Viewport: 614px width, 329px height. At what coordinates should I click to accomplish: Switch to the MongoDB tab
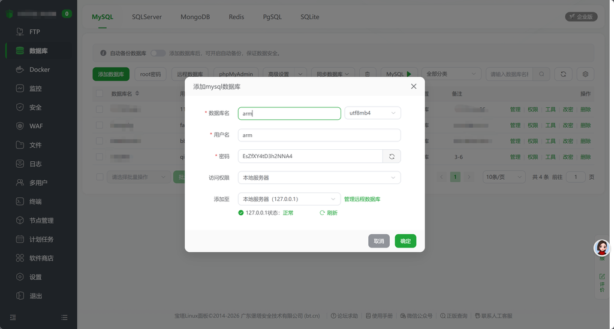[x=195, y=17]
